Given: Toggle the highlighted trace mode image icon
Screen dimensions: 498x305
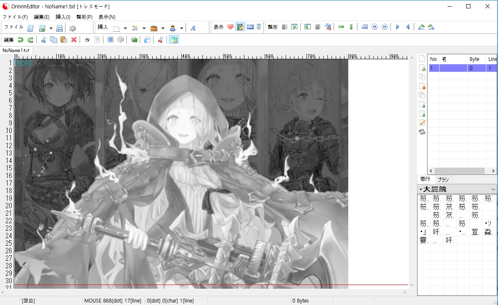Looking at the screenshot, I should [240, 27].
